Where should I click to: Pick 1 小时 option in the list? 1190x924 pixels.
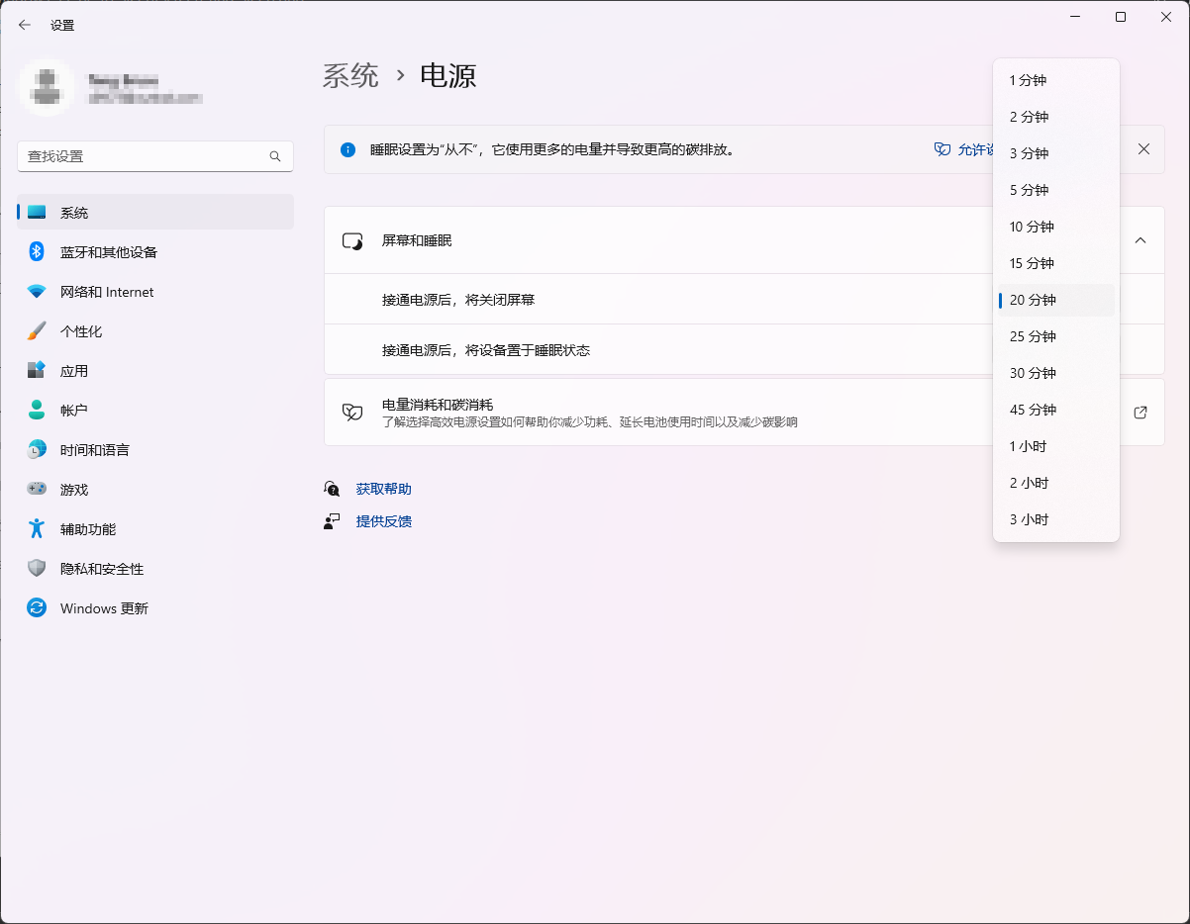click(1029, 446)
